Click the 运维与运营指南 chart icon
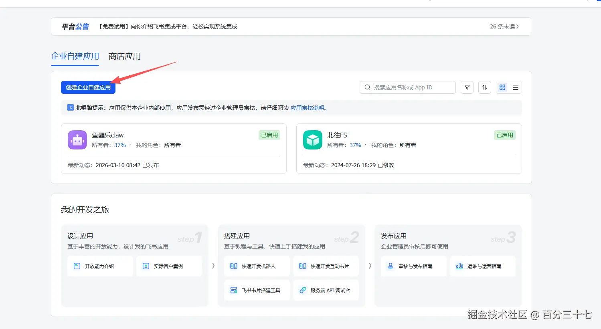601x329 pixels. pos(459,266)
